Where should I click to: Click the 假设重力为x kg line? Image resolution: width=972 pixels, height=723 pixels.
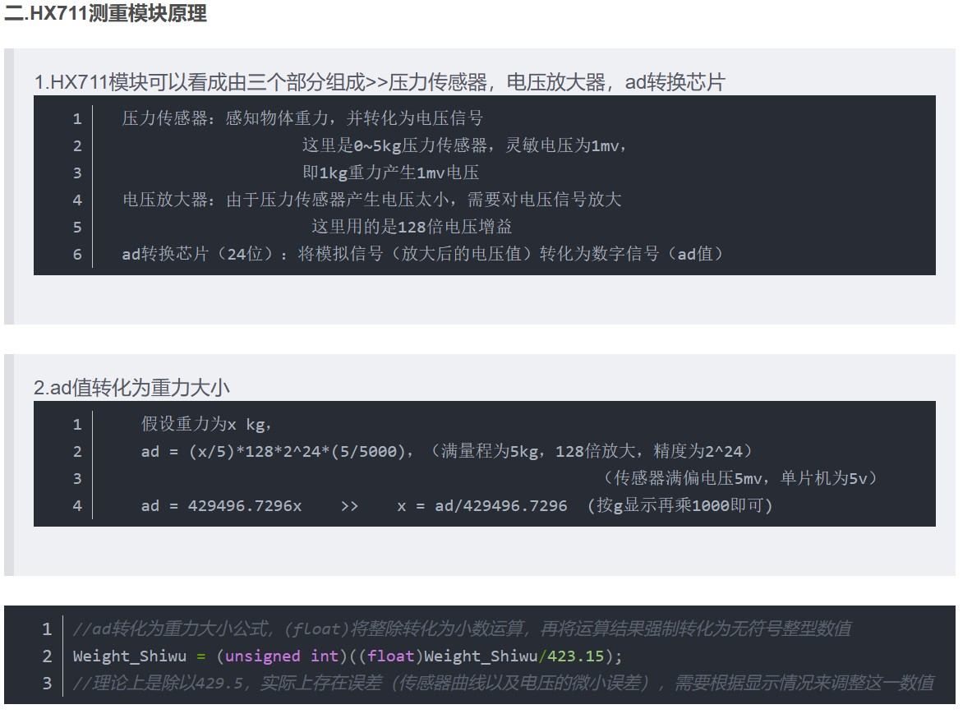pos(206,424)
